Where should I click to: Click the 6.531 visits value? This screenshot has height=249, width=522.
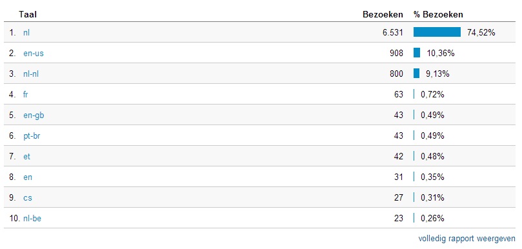(x=393, y=32)
